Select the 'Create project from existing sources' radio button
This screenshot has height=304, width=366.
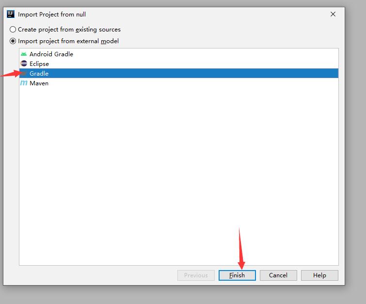pos(13,30)
